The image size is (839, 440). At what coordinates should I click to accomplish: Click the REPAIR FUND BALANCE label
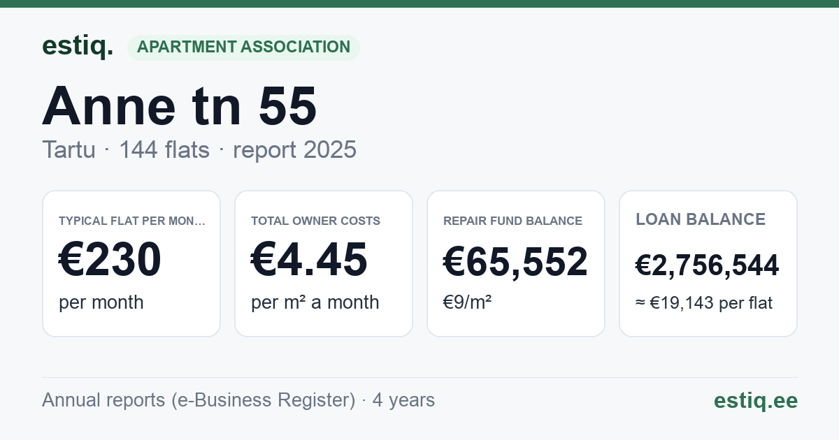pyautogui.click(x=512, y=221)
